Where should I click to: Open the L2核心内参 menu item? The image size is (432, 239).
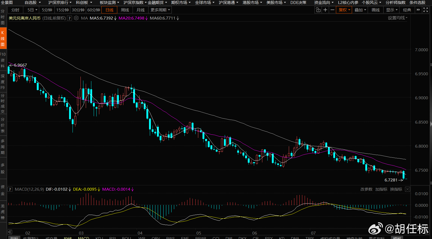348,3
